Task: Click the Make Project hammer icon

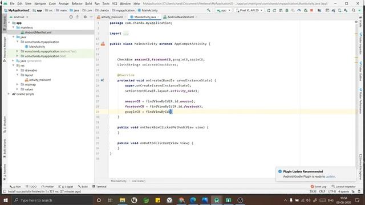Action: tap(209, 10)
